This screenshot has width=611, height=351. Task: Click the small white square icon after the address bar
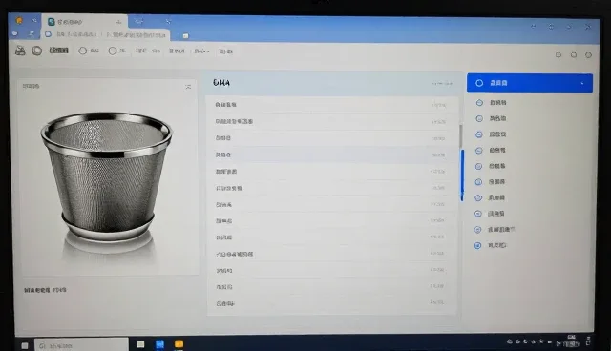(186, 36)
